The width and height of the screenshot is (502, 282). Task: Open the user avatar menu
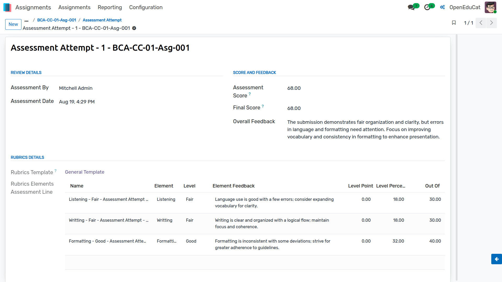490,7
